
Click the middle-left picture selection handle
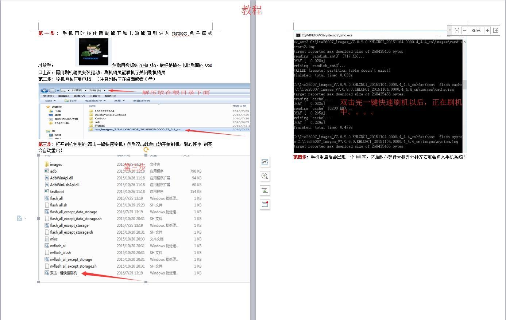(39, 218)
